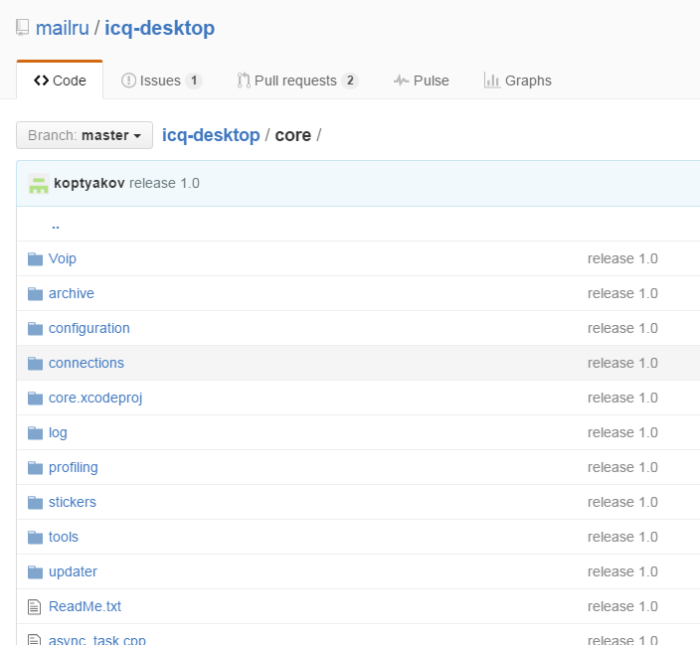Open the Branch: master dropdown

tap(85, 135)
